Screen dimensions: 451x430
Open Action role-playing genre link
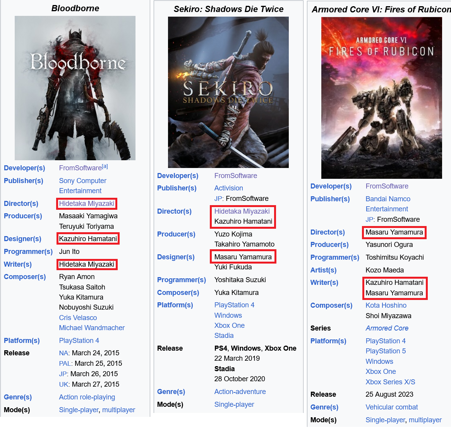87,397
